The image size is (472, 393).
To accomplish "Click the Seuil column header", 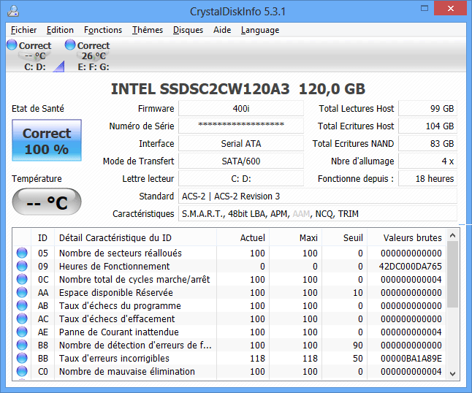I will coord(344,237).
